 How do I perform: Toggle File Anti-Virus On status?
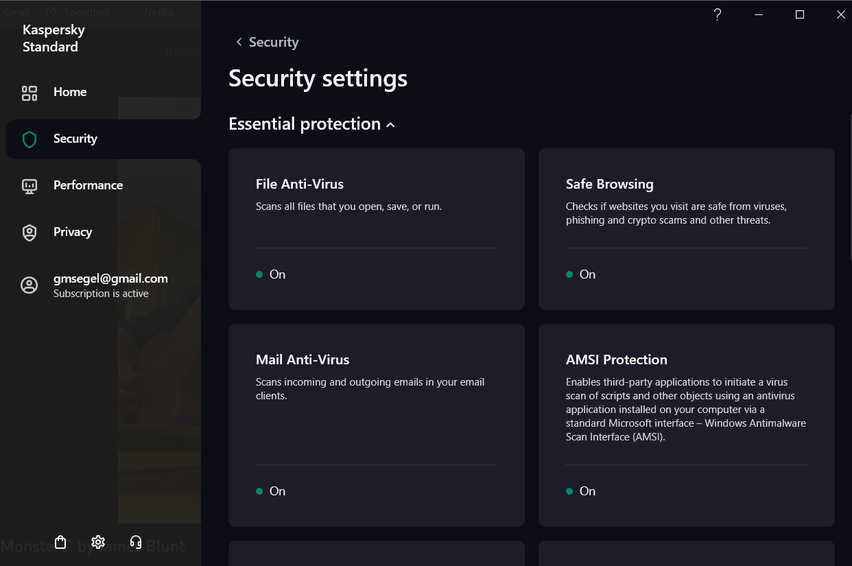point(271,274)
